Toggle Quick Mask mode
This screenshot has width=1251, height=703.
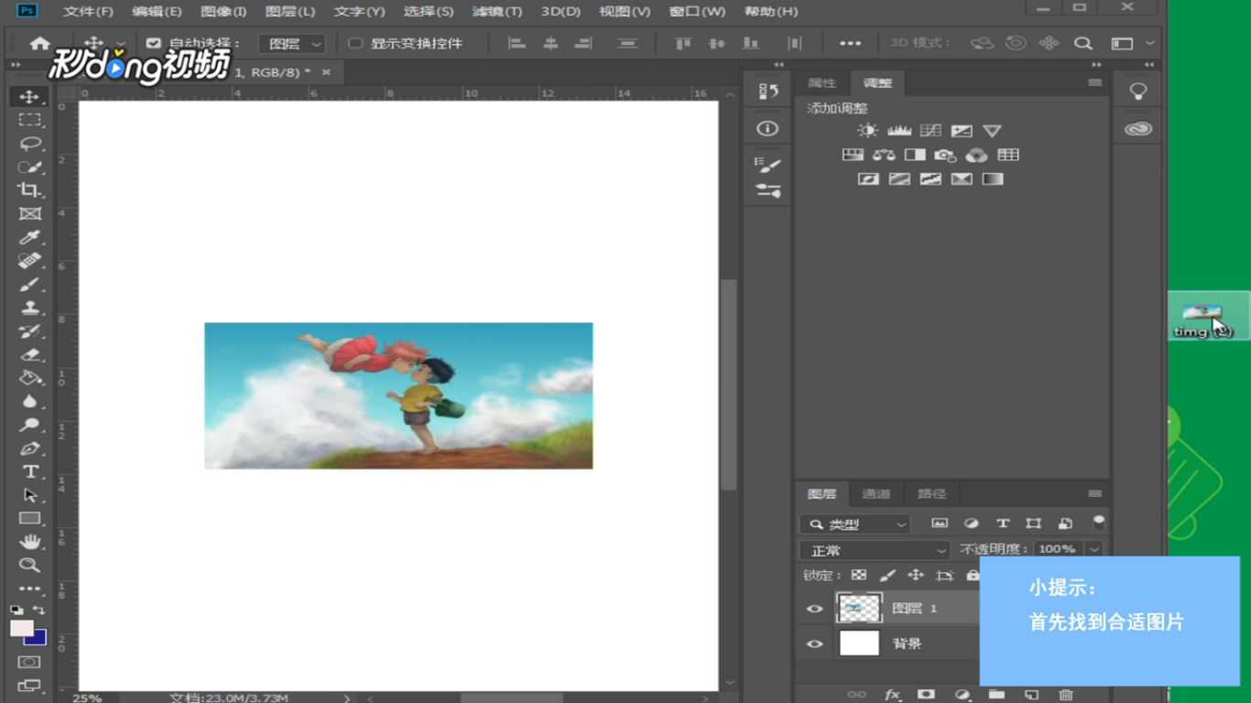tap(29, 662)
